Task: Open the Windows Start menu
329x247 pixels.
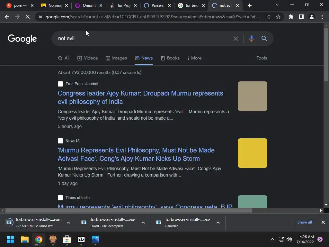Action: pyautogui.click(x=10, y=239)
